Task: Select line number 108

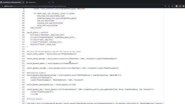Action: click(x=23, y=33)
